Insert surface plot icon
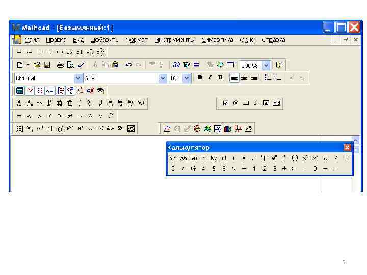 (207, 129)
